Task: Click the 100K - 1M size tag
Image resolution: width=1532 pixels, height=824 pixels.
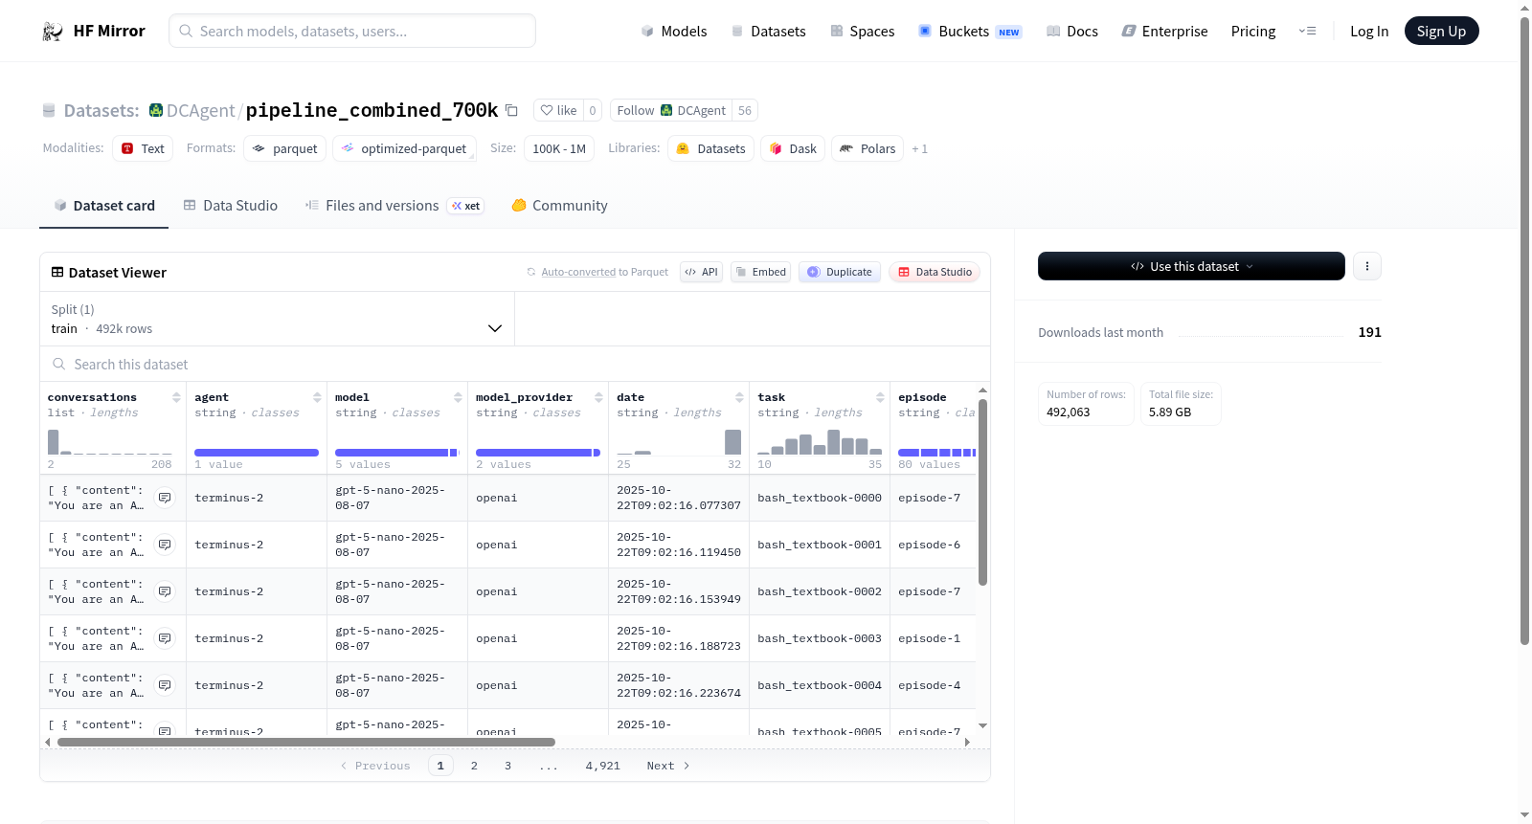Action: tap(559, 148)
